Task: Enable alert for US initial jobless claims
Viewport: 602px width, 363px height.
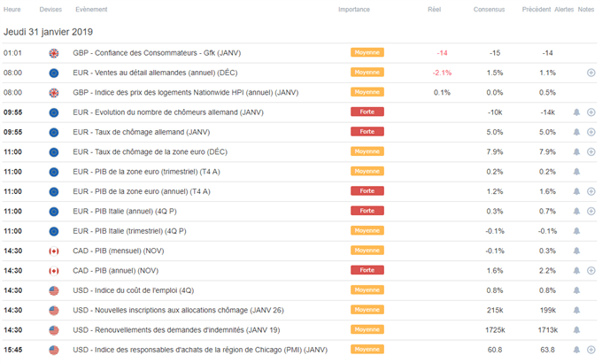Action: pyautogui.click(x=576, y=310)
